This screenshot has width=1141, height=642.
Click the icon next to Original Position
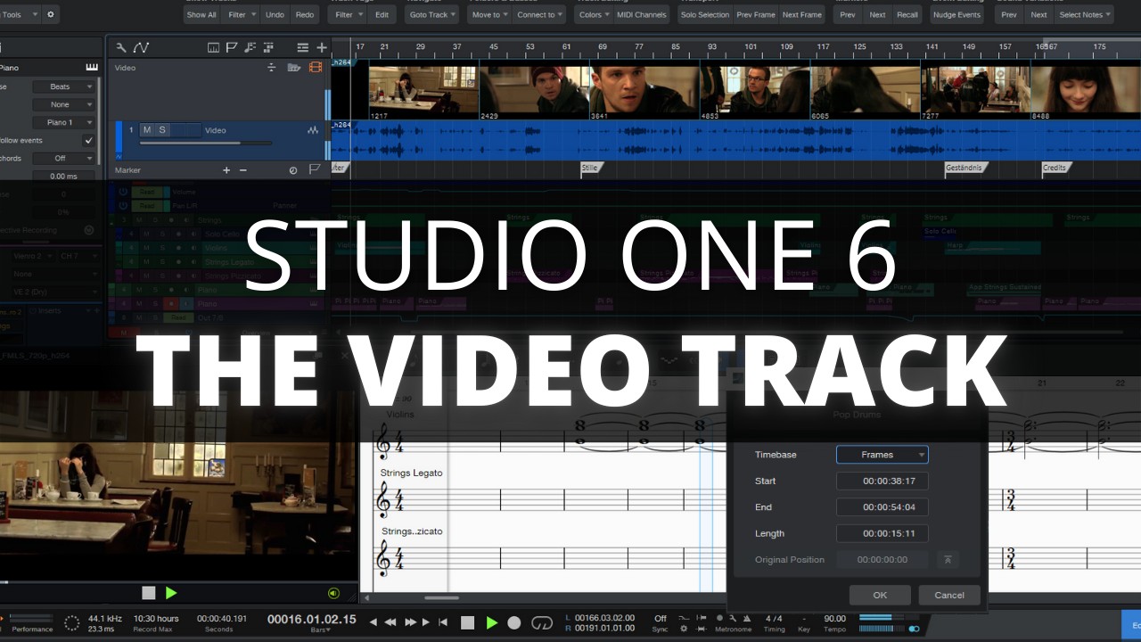click(x=948, y=559)
